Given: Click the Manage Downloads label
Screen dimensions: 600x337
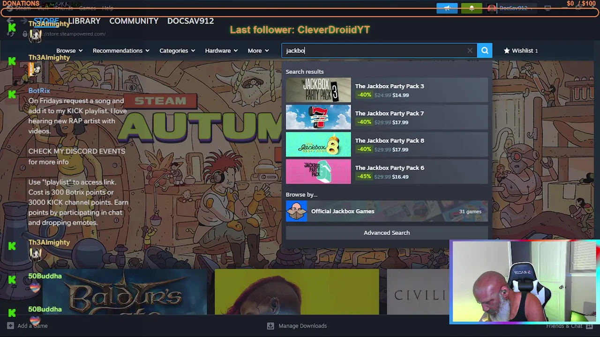Looking at the screenshot, I should [302, 326].
